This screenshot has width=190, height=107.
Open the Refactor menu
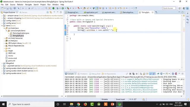[20, 5]
